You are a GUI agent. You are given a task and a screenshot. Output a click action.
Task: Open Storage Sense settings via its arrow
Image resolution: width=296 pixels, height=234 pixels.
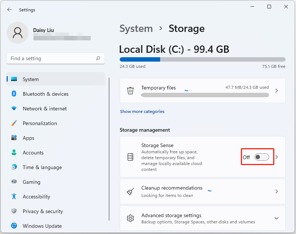point(277,157)
